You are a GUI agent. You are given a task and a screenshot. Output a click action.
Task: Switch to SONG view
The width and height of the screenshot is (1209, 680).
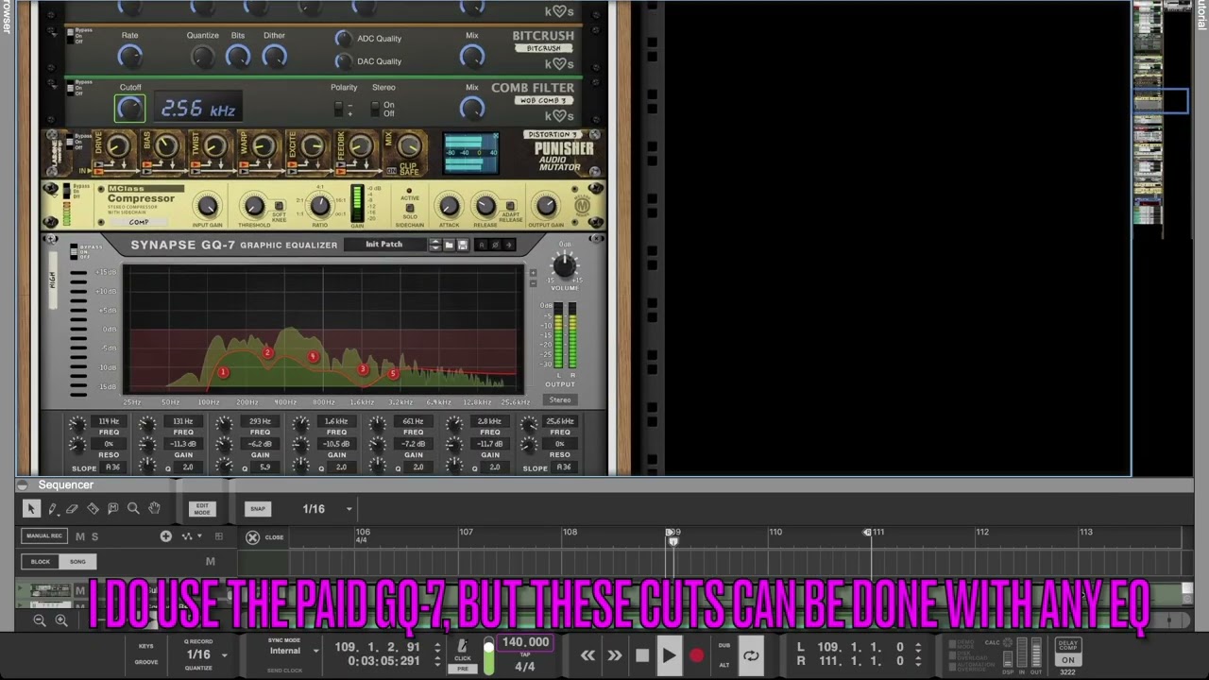(77, 561)
